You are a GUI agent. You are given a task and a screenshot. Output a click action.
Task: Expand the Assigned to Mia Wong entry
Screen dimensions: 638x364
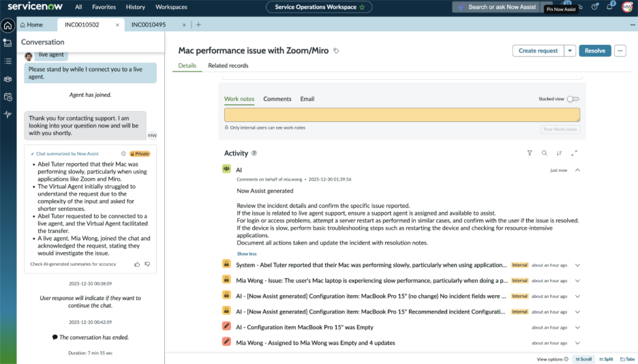pos(577,343)
